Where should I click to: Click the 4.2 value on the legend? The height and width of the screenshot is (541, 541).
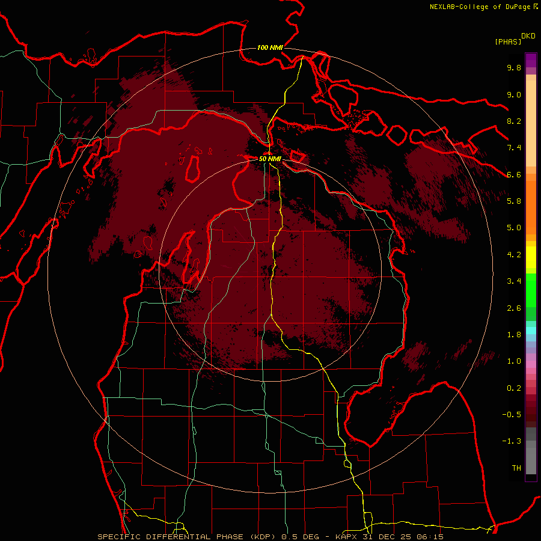(514, 255)
